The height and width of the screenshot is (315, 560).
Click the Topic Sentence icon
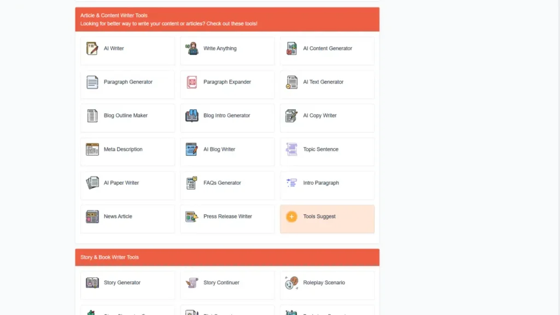[291, 149]
